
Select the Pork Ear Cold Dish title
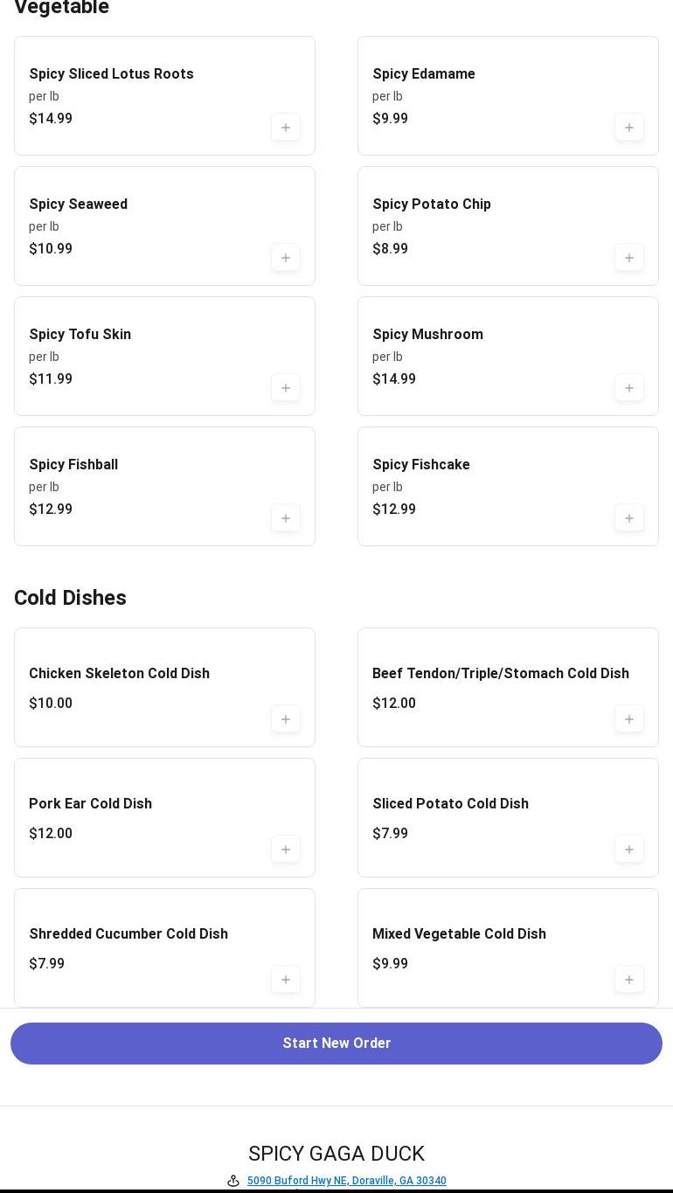tap(90, 804)
